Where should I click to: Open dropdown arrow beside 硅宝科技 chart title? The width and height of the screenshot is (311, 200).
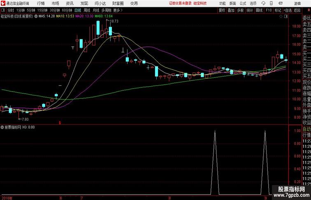(x=36, y=16)
